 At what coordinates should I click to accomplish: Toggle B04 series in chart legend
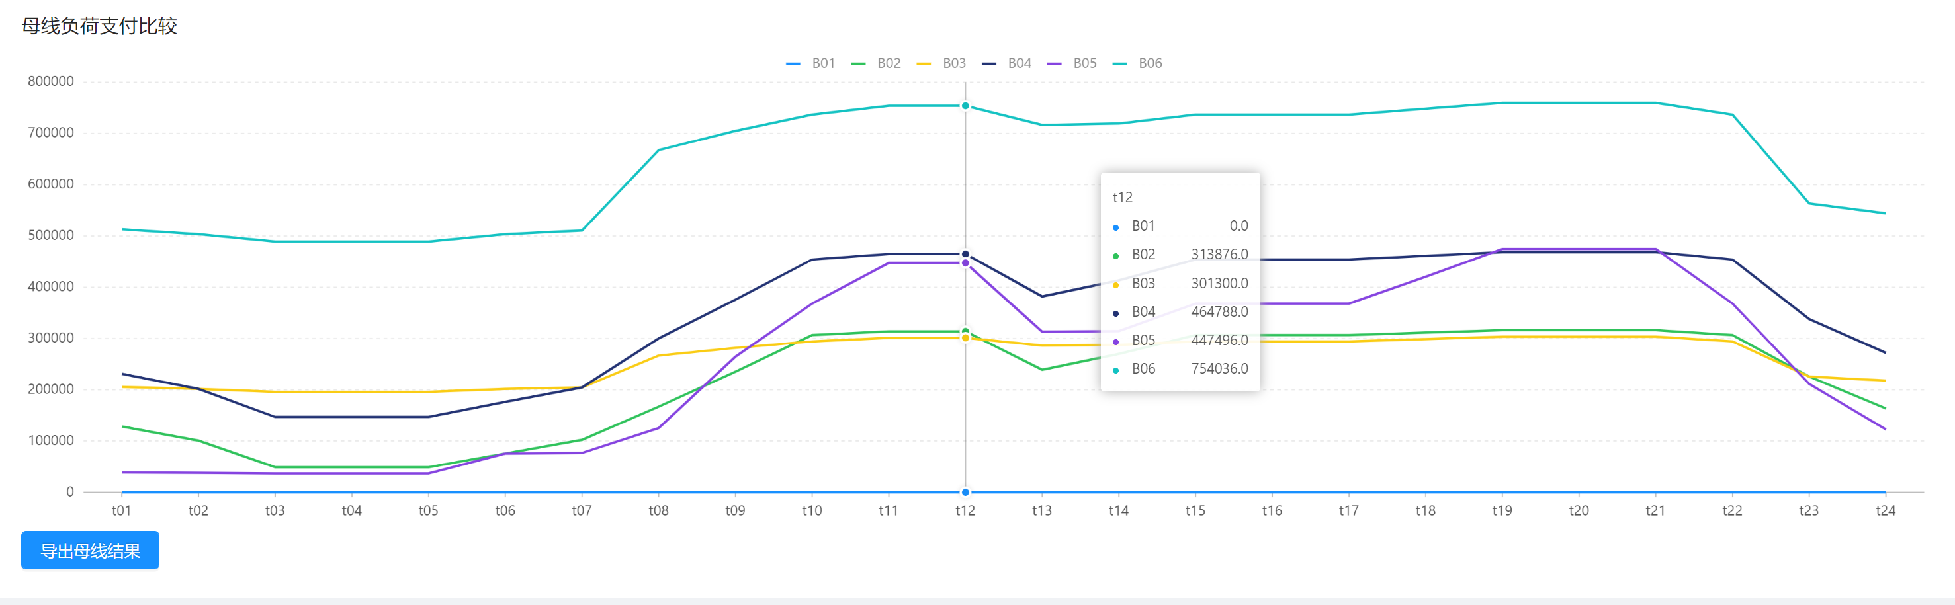pos(1006,63)
